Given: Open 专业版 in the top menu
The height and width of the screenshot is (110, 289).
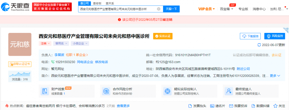Looking at the screenshot, I should [243, 9].
